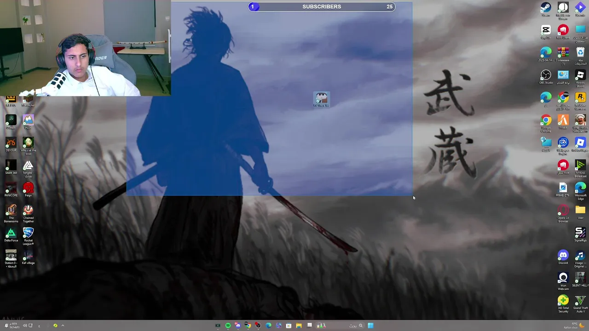
Task: Select the selected icon in the blue selection rectangle
Action: coord(321,100)
